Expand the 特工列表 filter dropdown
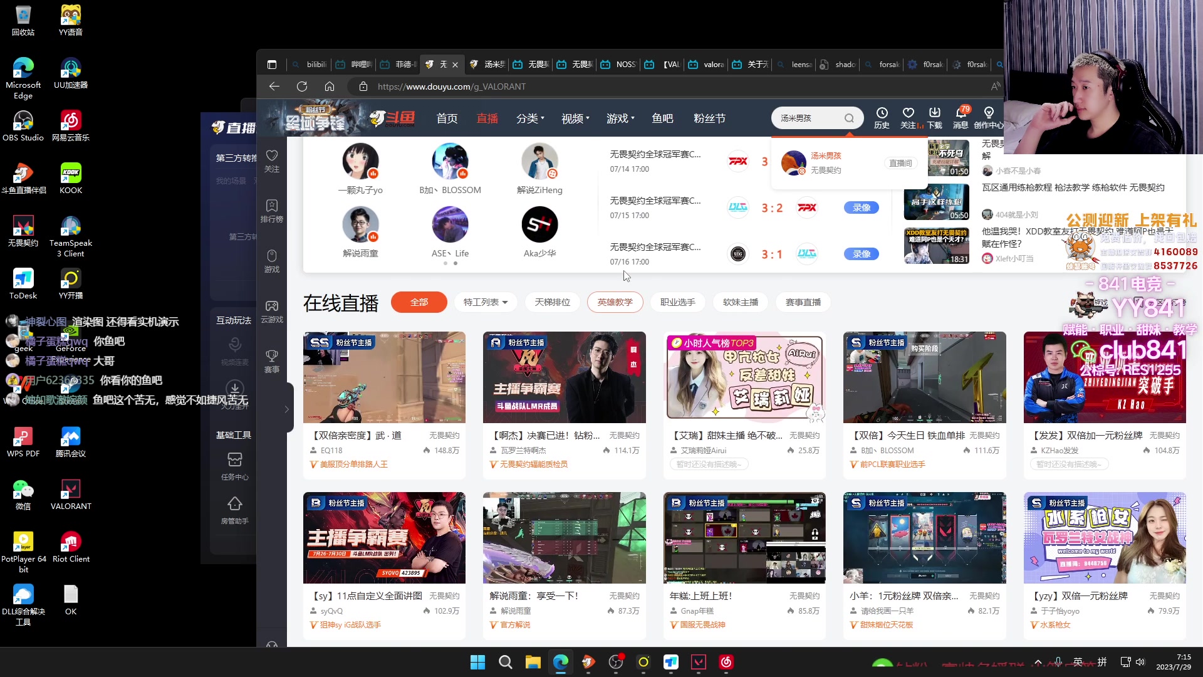The height and width of the screenshot is (677, 1203). (x=486, y=302)
